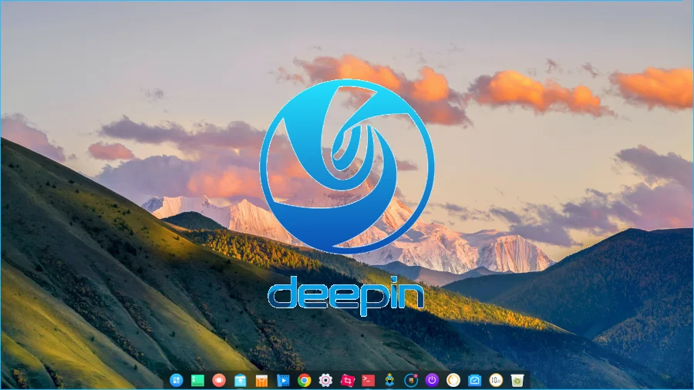Screen dimensions: 694x390
Task: Open the Control Center gear icon
Action: pos(325,380)
